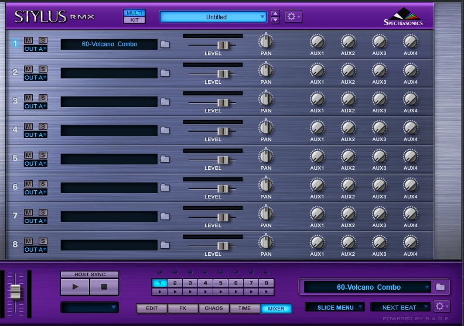Click the AUX1 knob on part 1
Viewport: 464px width, 326px height.
pyautogui.click(x=317, y=42)
